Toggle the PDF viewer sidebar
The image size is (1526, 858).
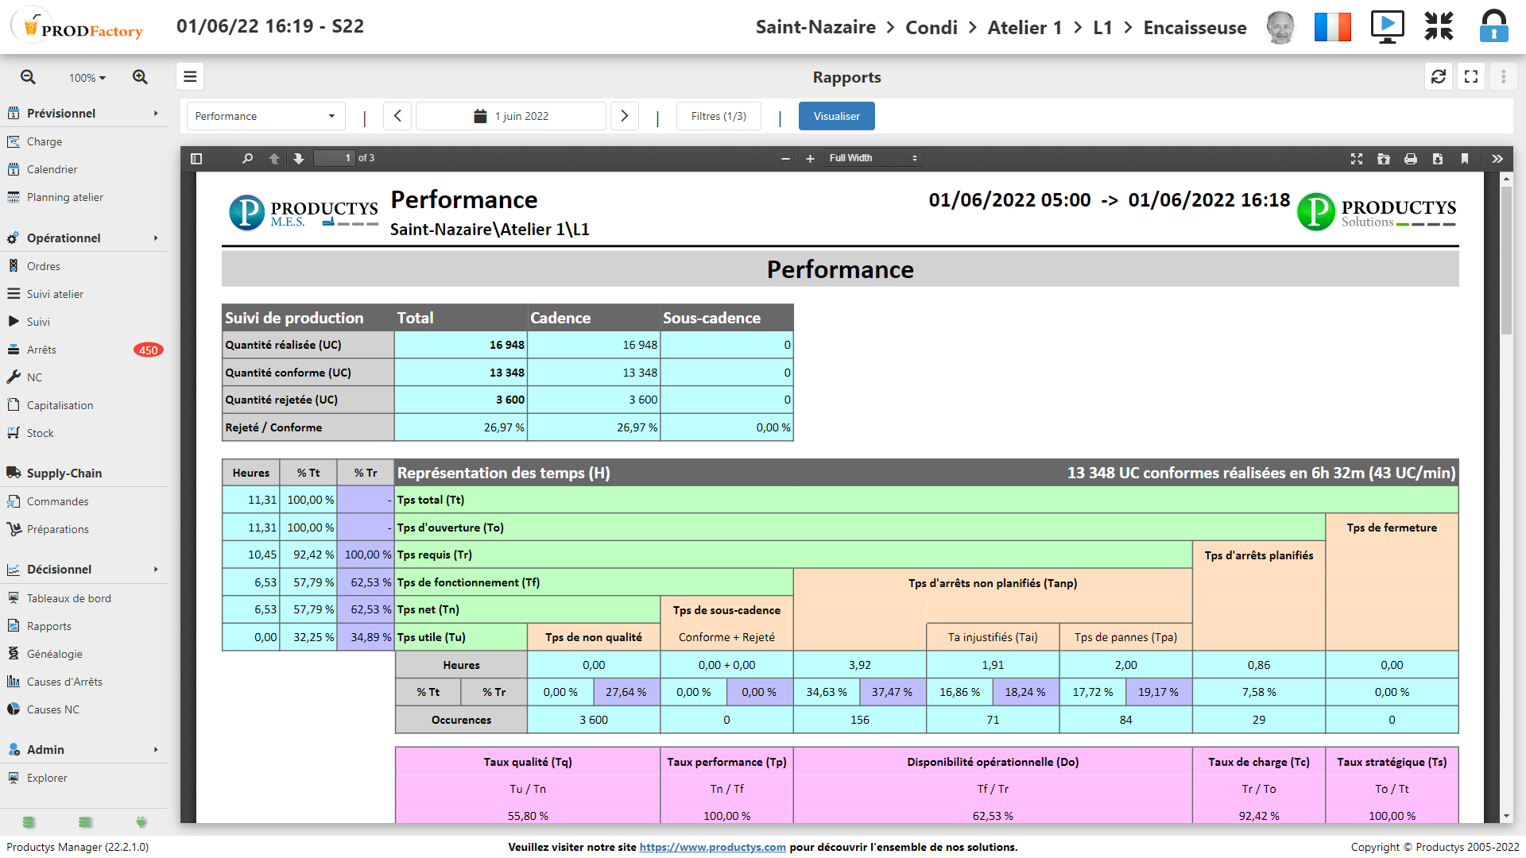pyautogui.click(x=196, y=159)
